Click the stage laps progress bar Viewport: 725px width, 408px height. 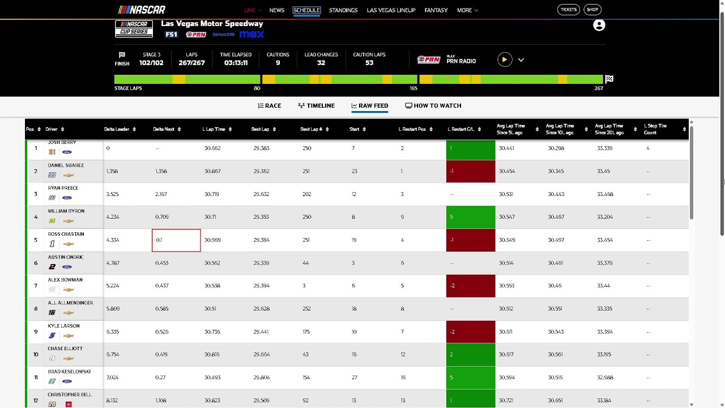[x=359, y=79]
